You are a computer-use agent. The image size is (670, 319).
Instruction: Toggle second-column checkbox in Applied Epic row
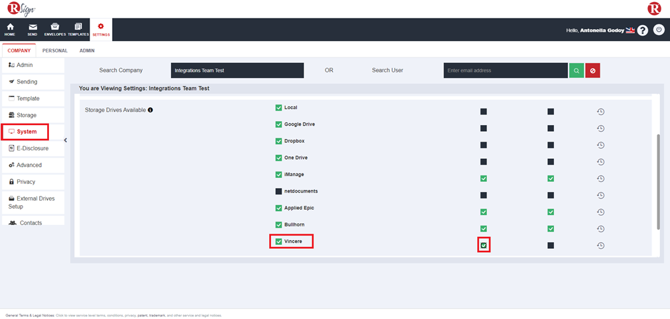551,212
